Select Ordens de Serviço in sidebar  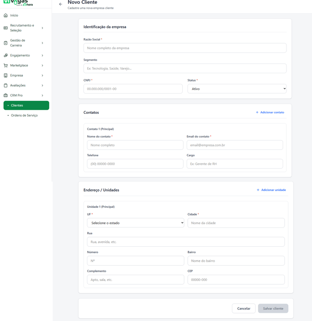pos(24,116)
